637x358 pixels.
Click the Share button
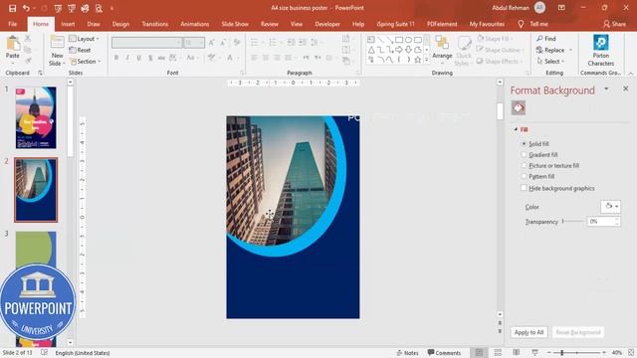point(614,24)
